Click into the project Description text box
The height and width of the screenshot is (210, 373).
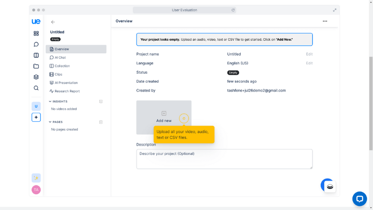[224, 159]
